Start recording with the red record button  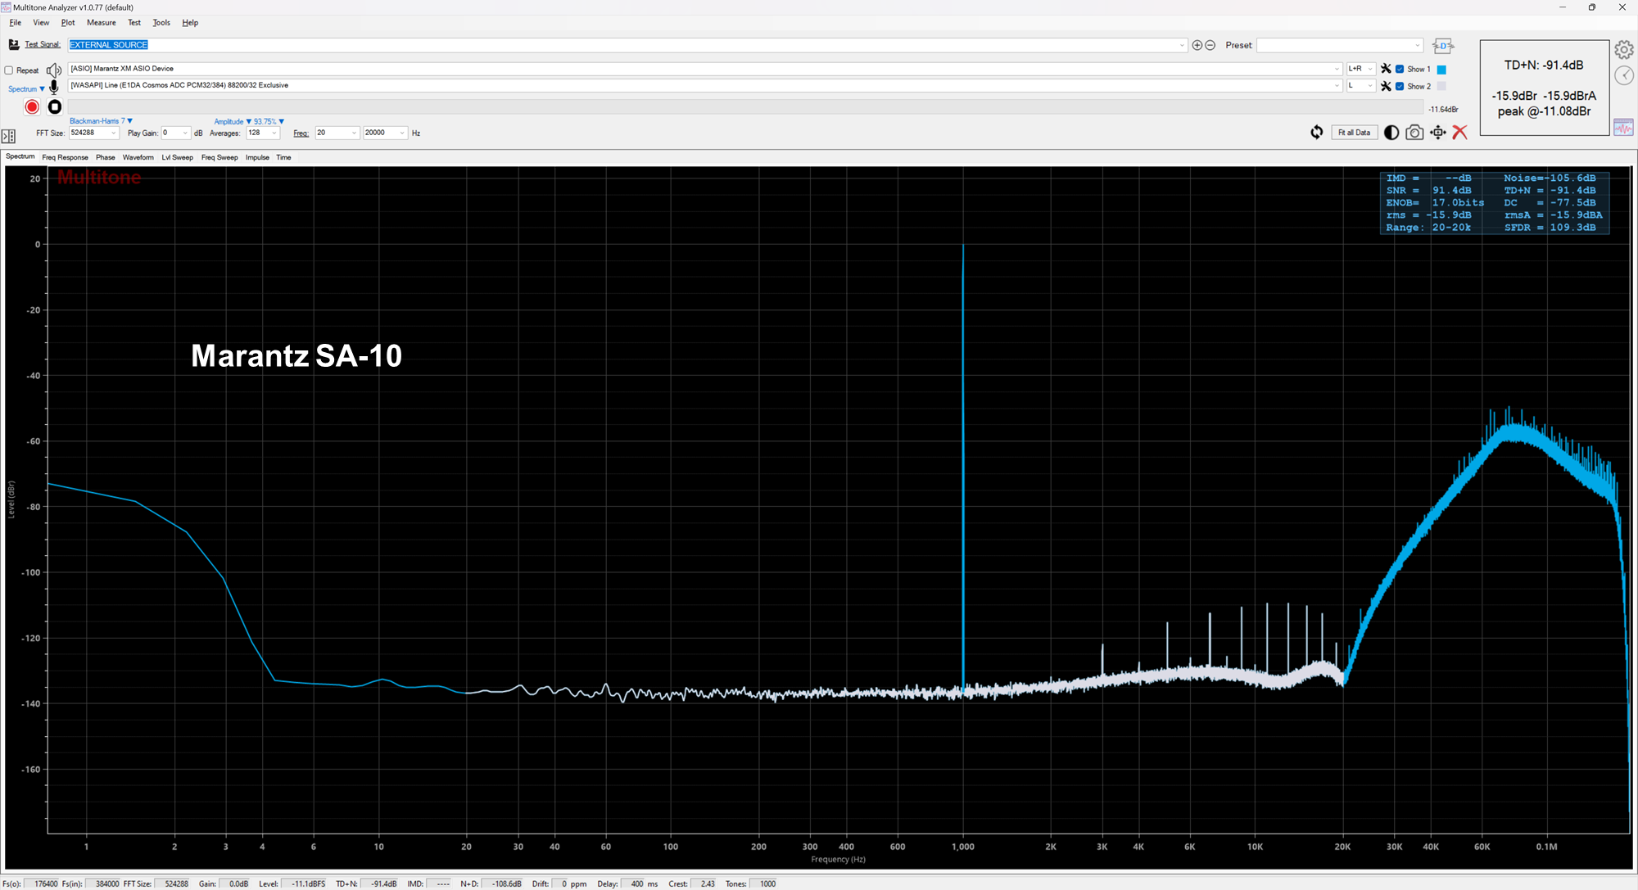(32, 107)
